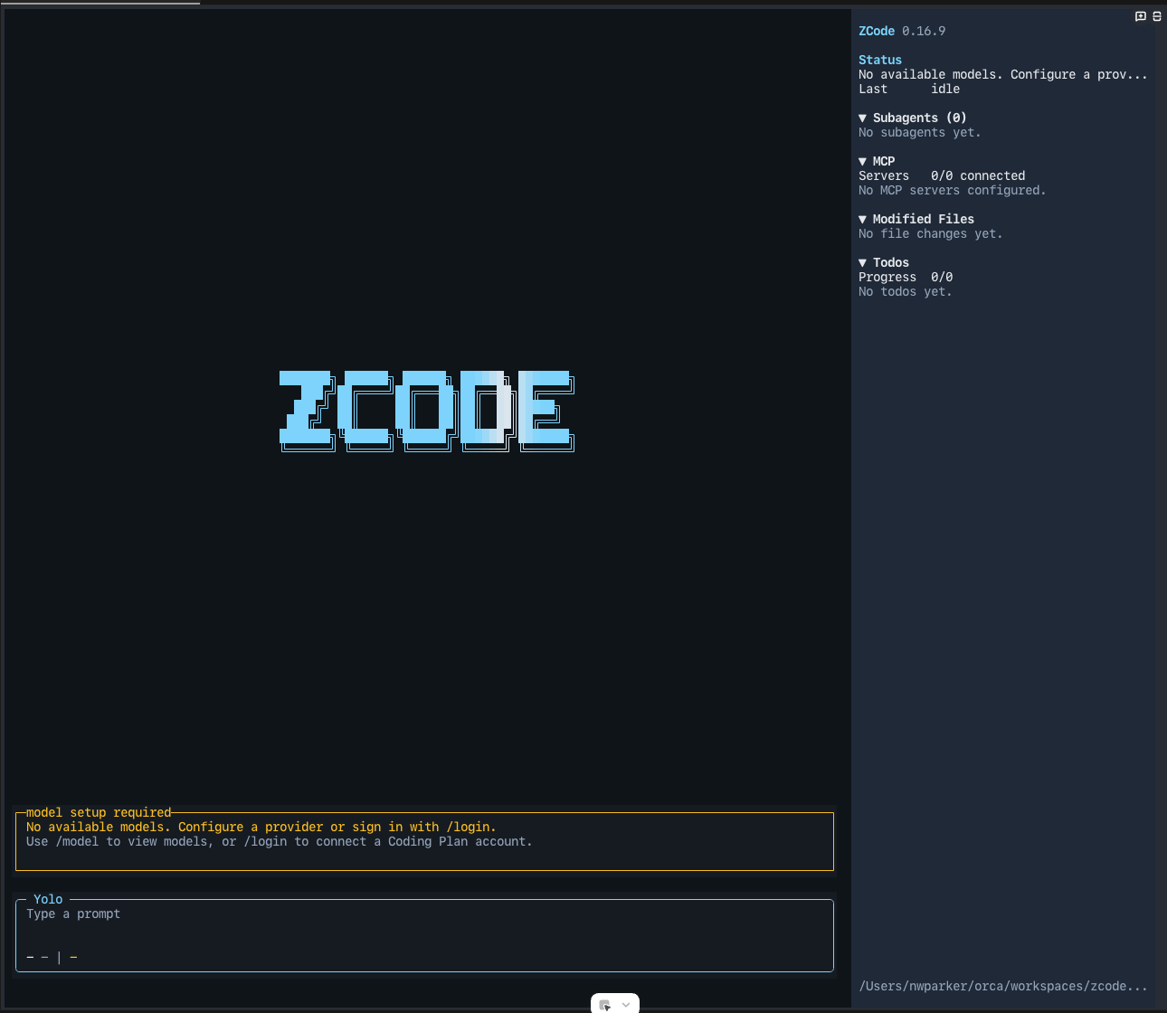1167x1013 pixels.
Task: Open the chevron dropdown beside the picker icon
Action: pos(626,1005)
